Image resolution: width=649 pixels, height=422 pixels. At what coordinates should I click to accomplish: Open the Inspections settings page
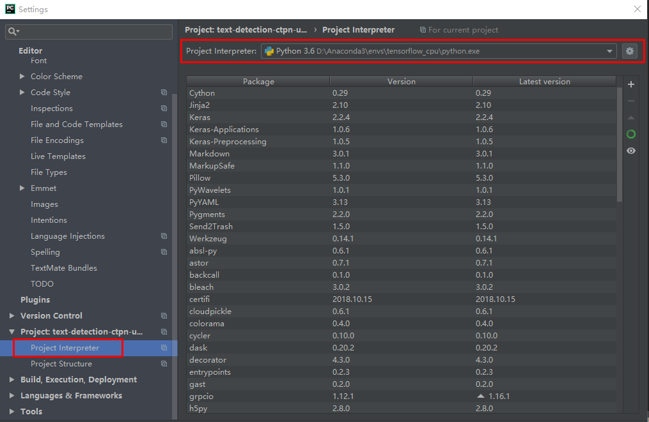[52, 109]
